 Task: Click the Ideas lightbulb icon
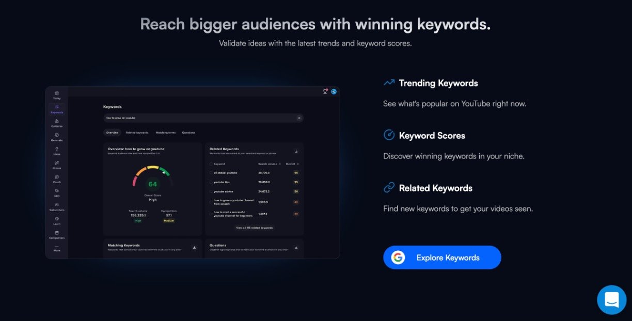56,150
